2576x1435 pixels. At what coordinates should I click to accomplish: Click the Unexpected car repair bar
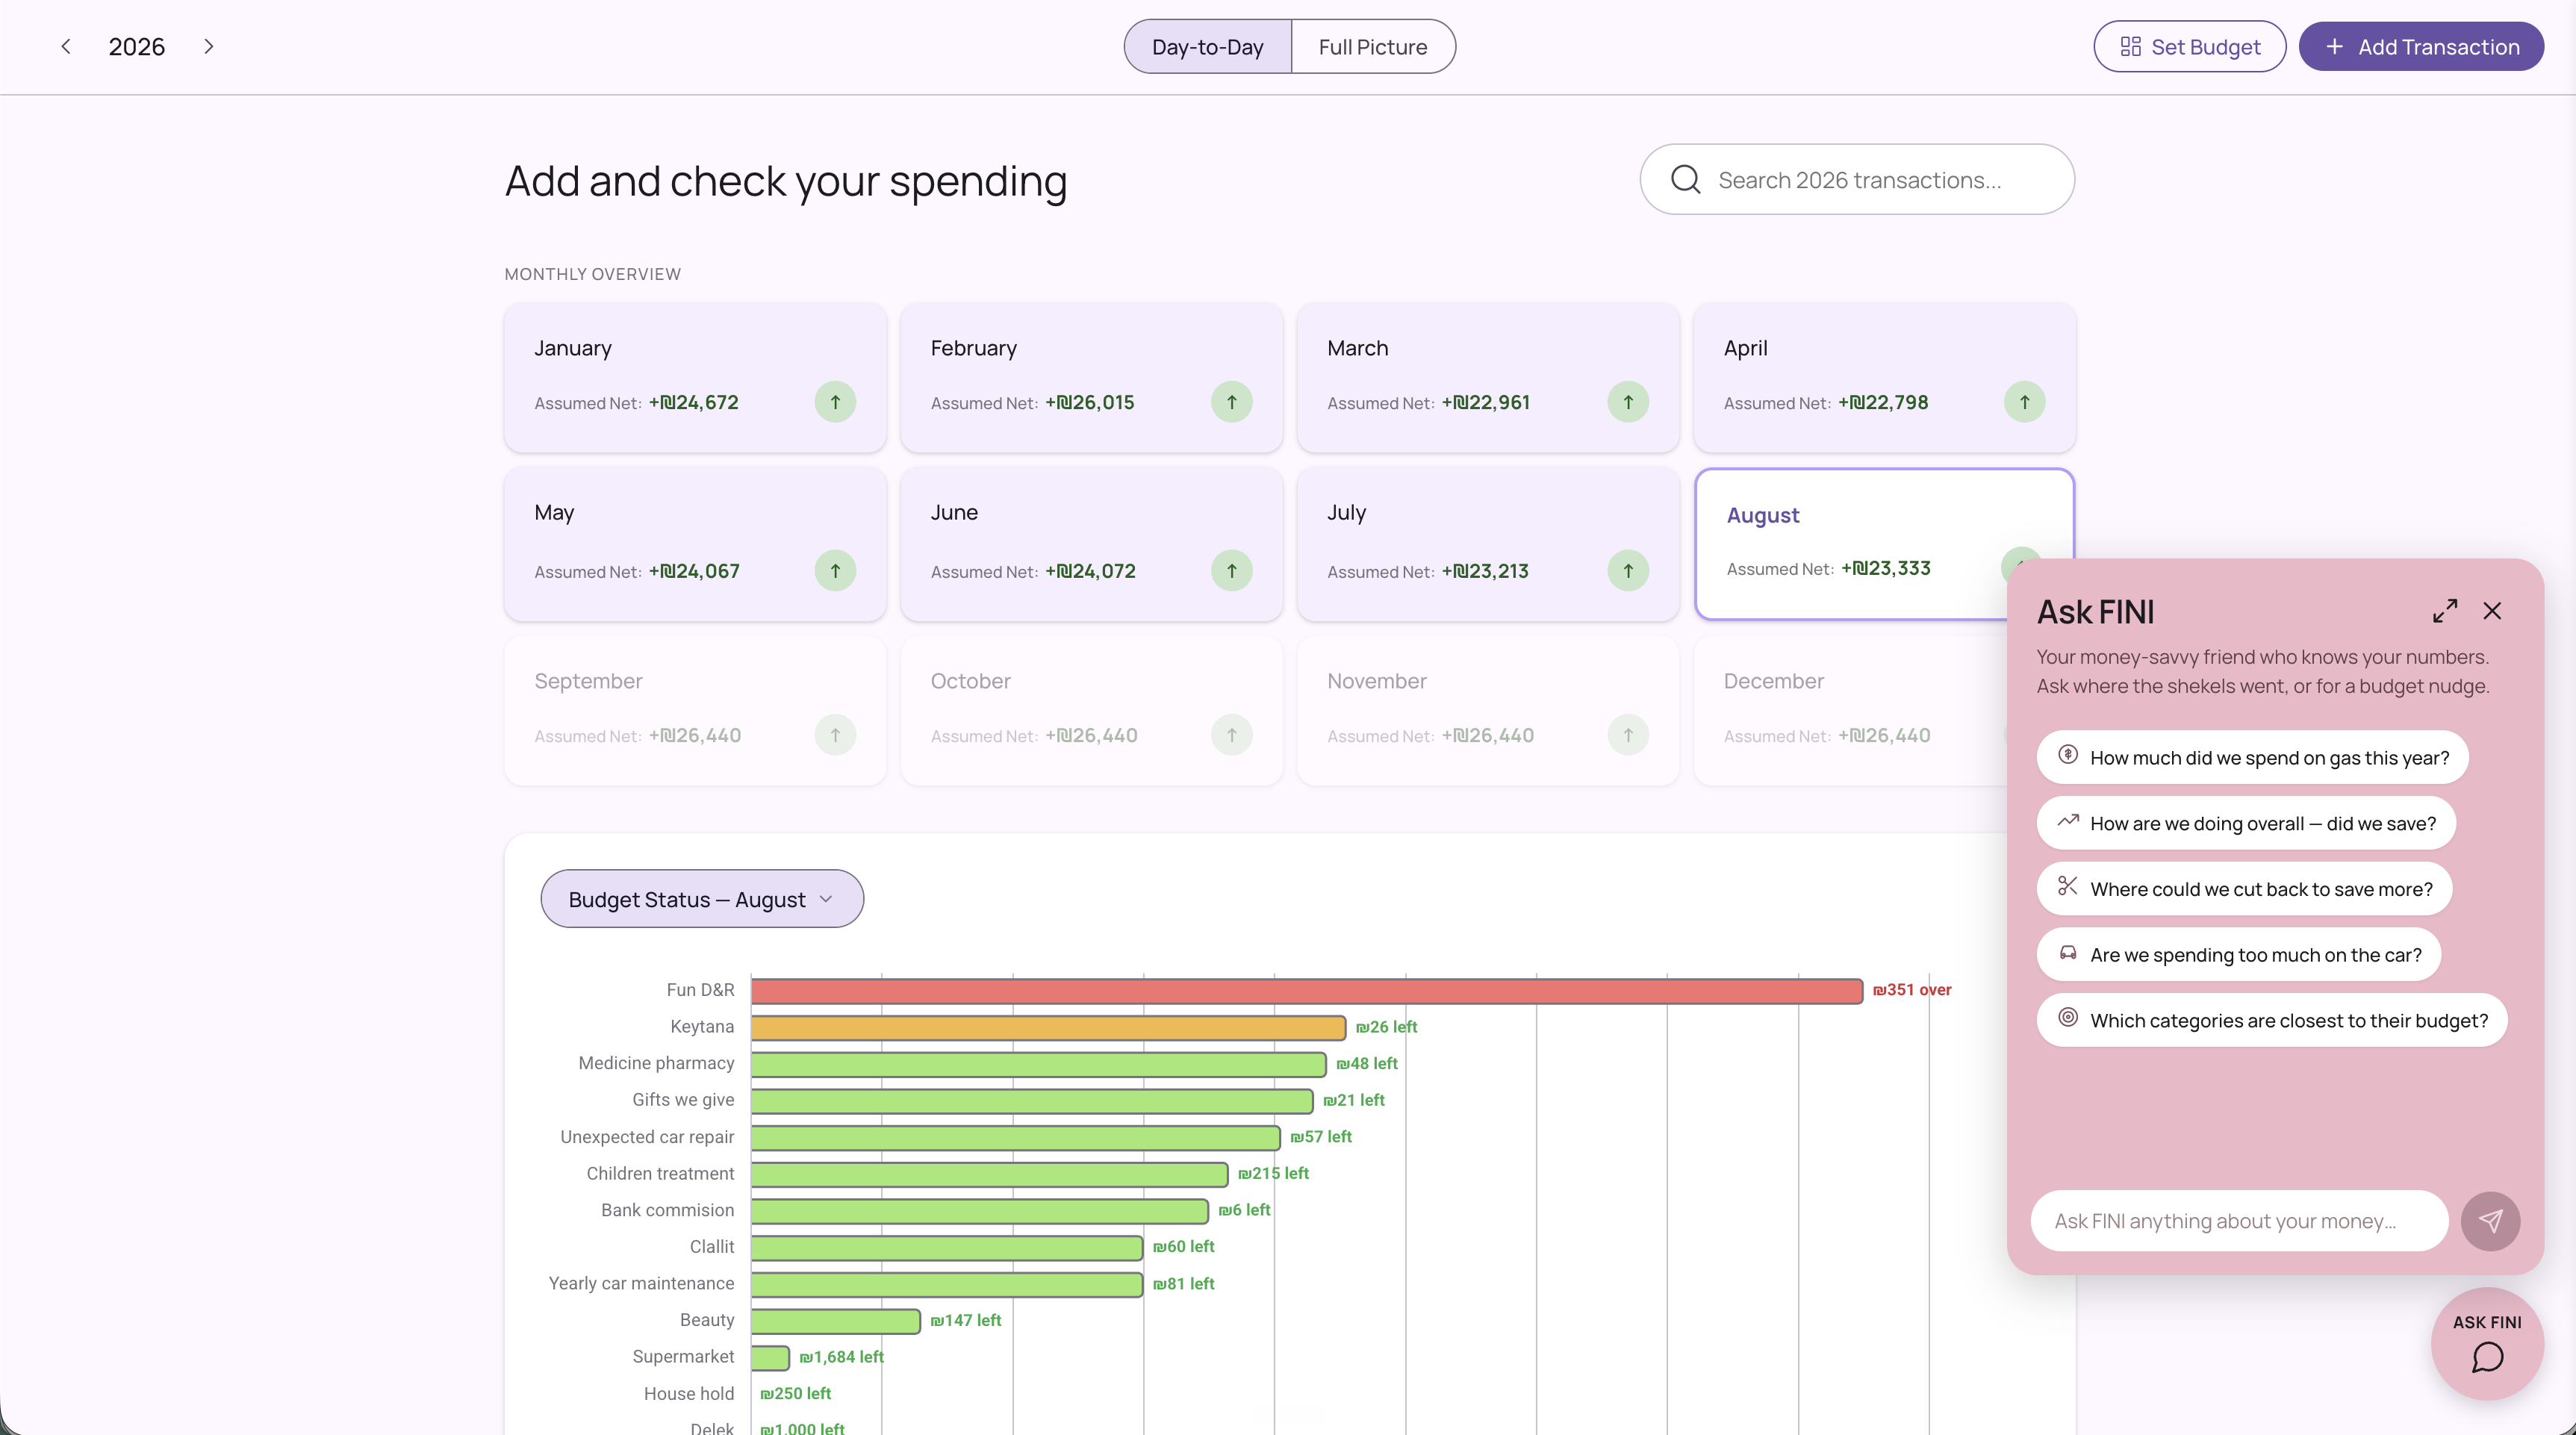point(1015,1137)
